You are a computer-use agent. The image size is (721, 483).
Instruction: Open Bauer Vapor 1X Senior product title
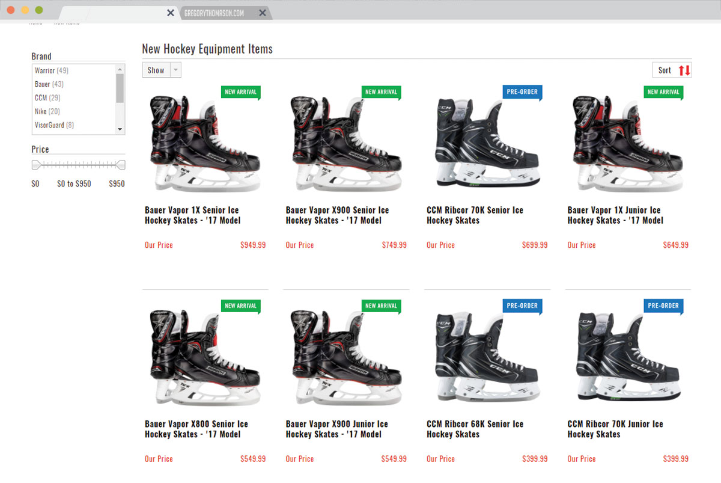[x=192, y=215]
